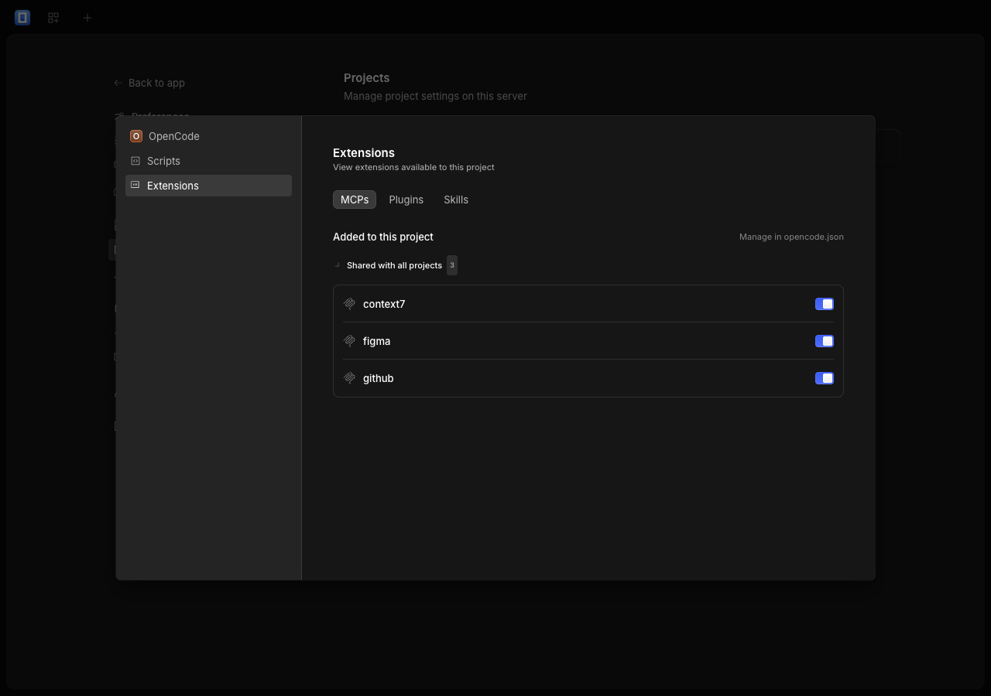
Task: Click the shared projects count badge
Action: (452, 265)
